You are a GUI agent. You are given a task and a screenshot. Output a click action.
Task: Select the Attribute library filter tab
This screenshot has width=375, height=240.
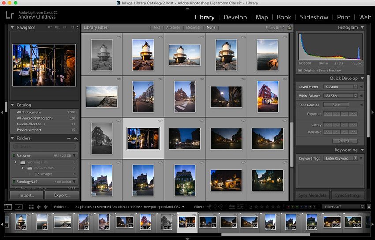[173, 27]
